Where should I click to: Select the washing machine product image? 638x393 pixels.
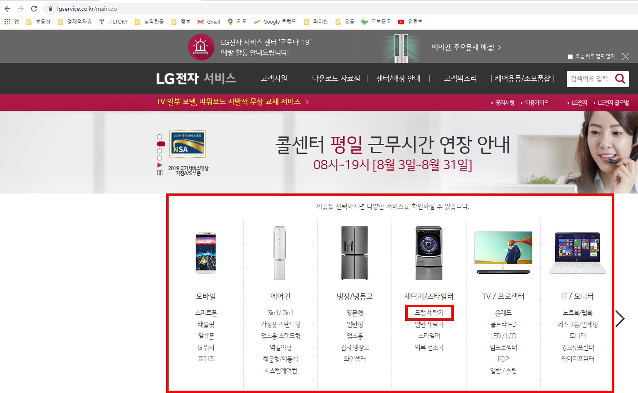click(x=429, y=253)
